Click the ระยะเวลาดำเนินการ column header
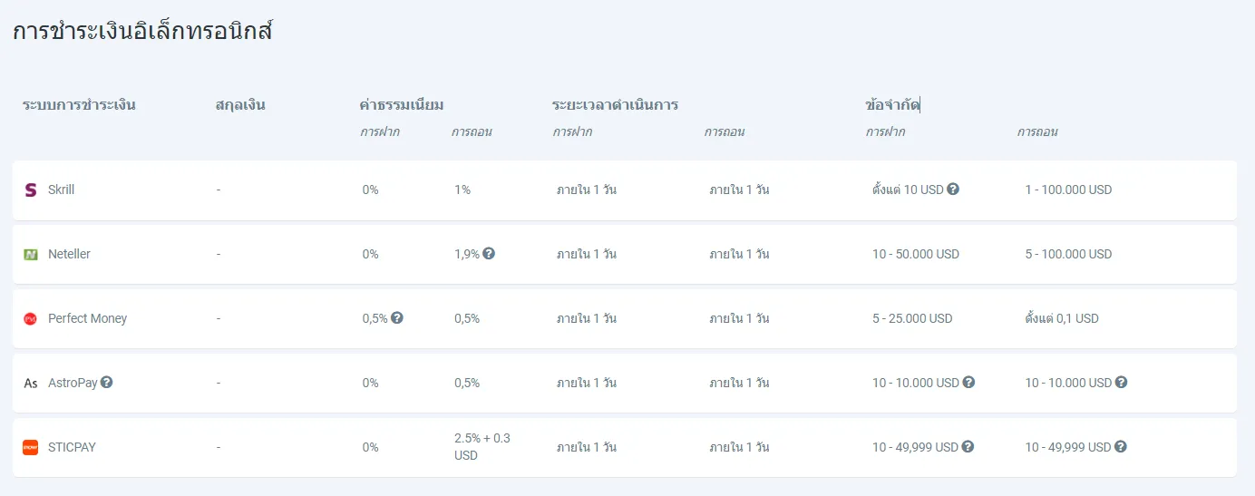 [616, 105]
